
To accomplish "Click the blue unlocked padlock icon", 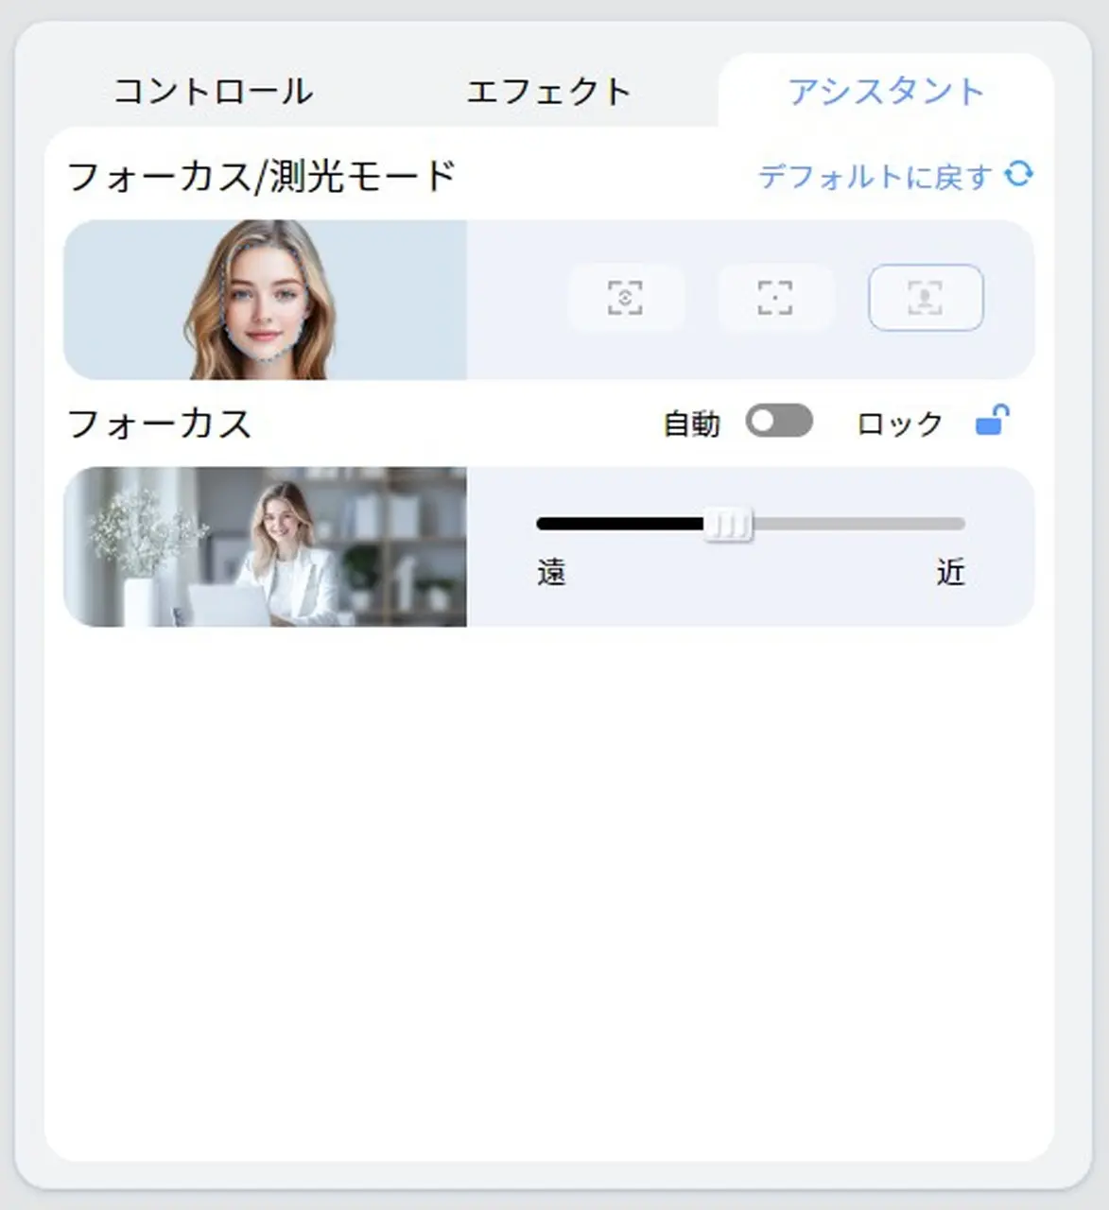I will point(992,420).
